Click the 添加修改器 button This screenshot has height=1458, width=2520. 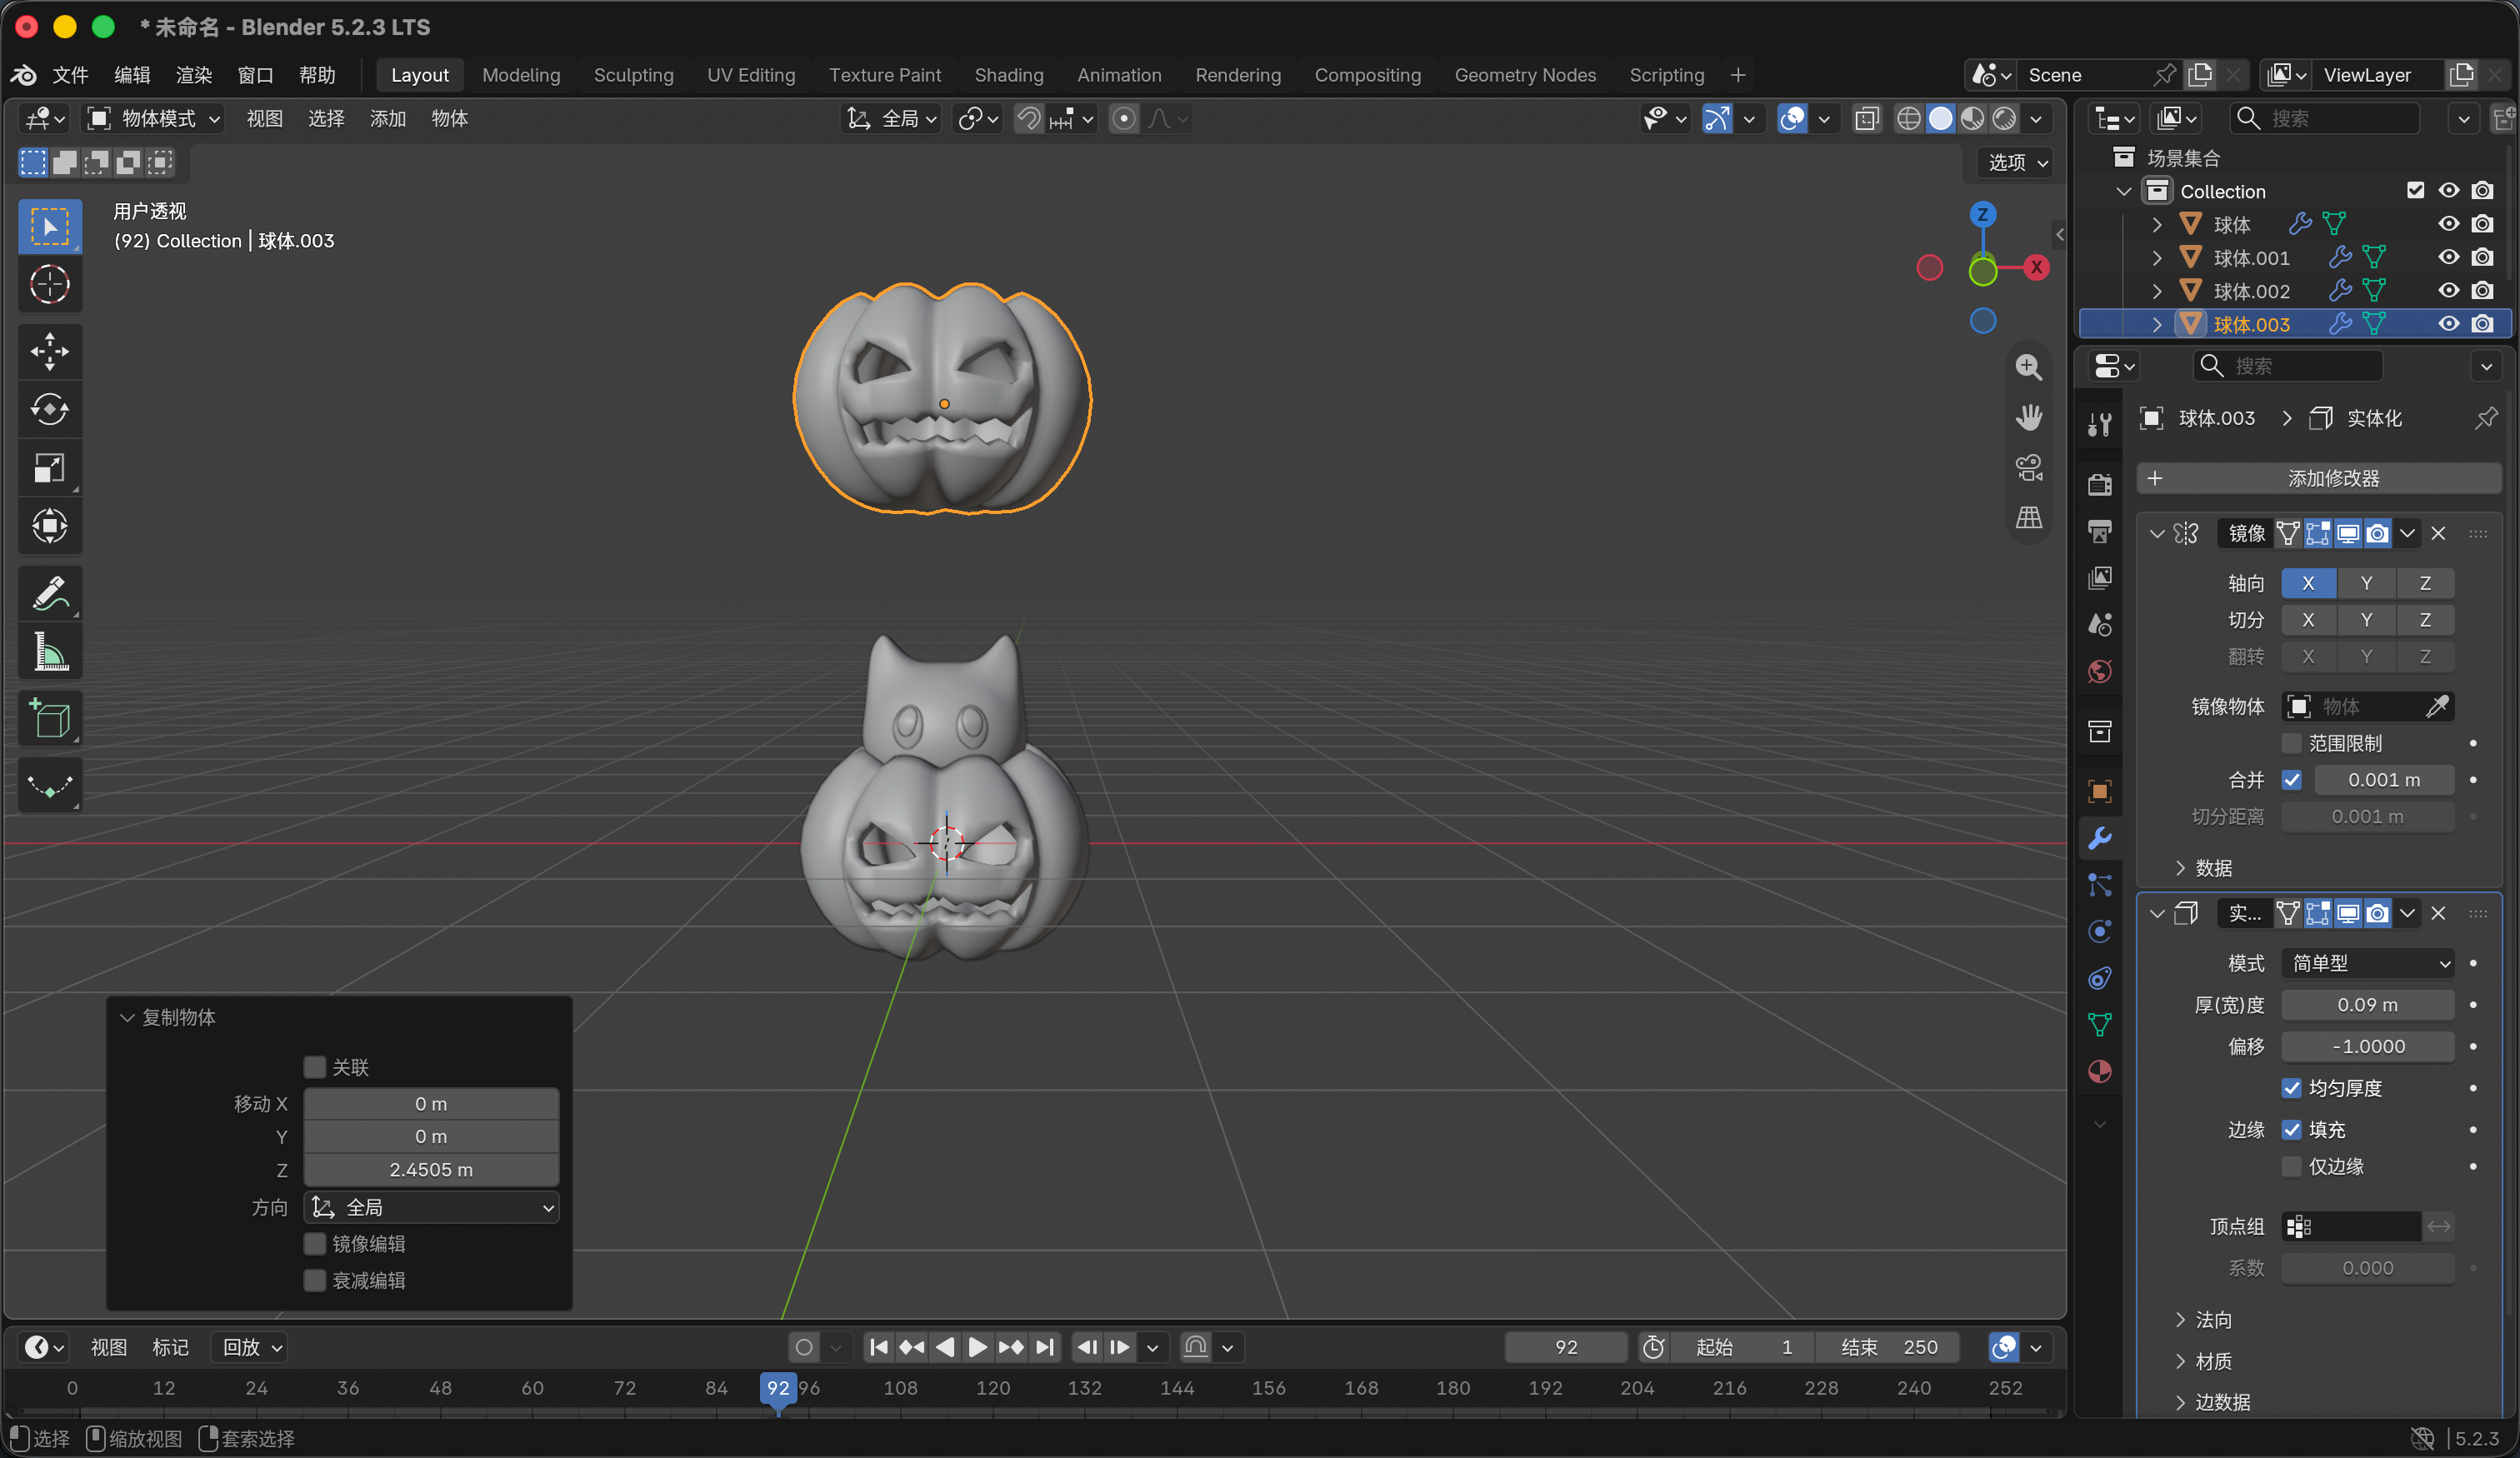tap(2318, 478)
